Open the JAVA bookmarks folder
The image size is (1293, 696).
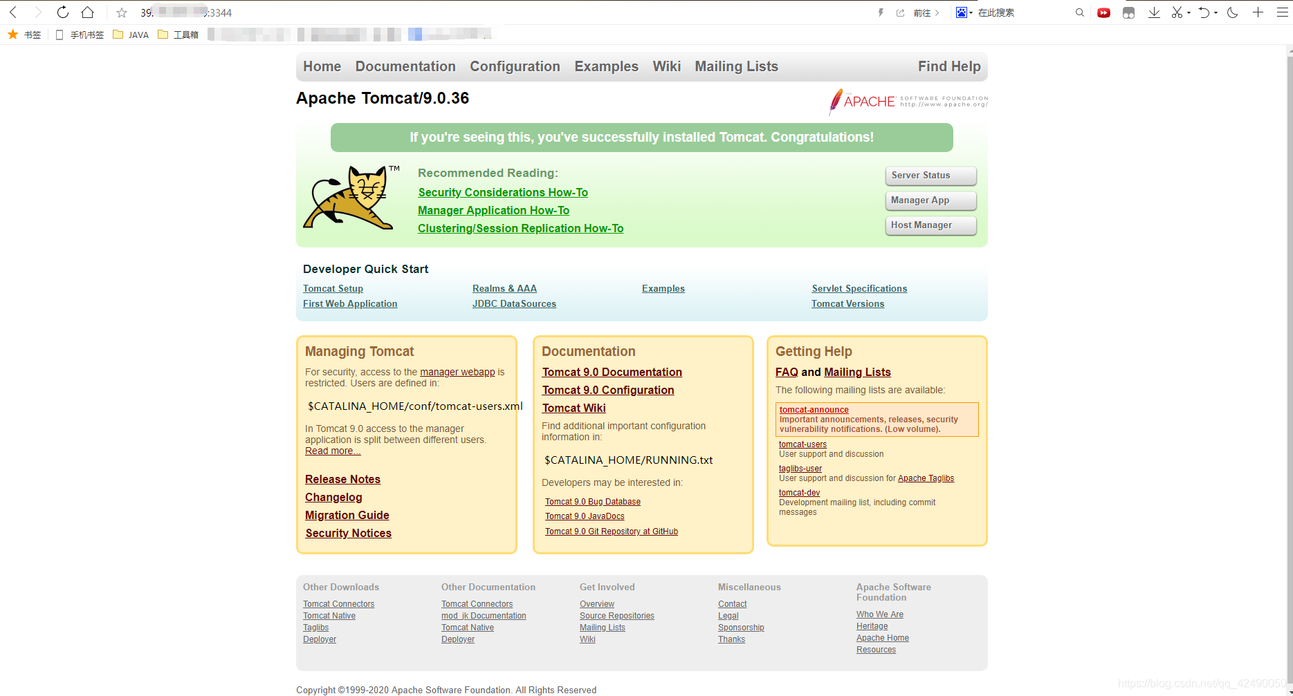[x=131, y=35]
